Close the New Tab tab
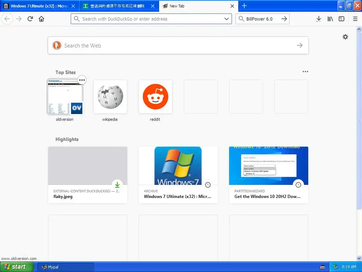This screenshot has height=272, width=362. (x=232, y=6)
